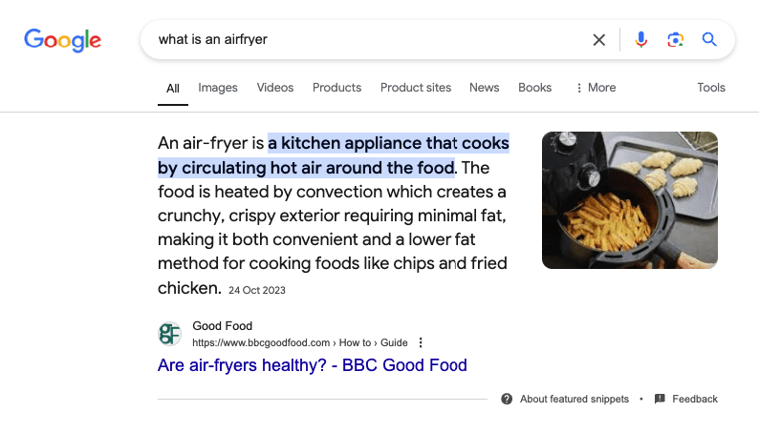Open the three-dot menu beside Good Food URL
Viewport: 759px width, 433px height.
(421, 343)
